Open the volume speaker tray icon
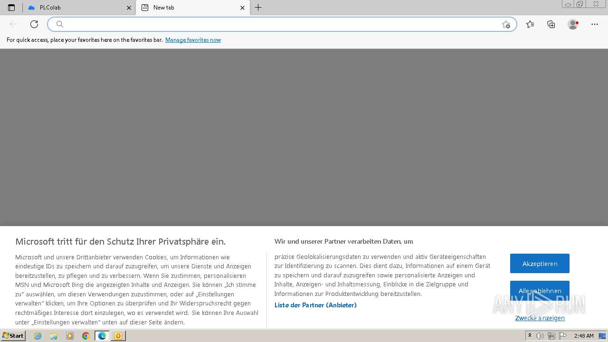The image size is (608, 342). coord(540,336)
